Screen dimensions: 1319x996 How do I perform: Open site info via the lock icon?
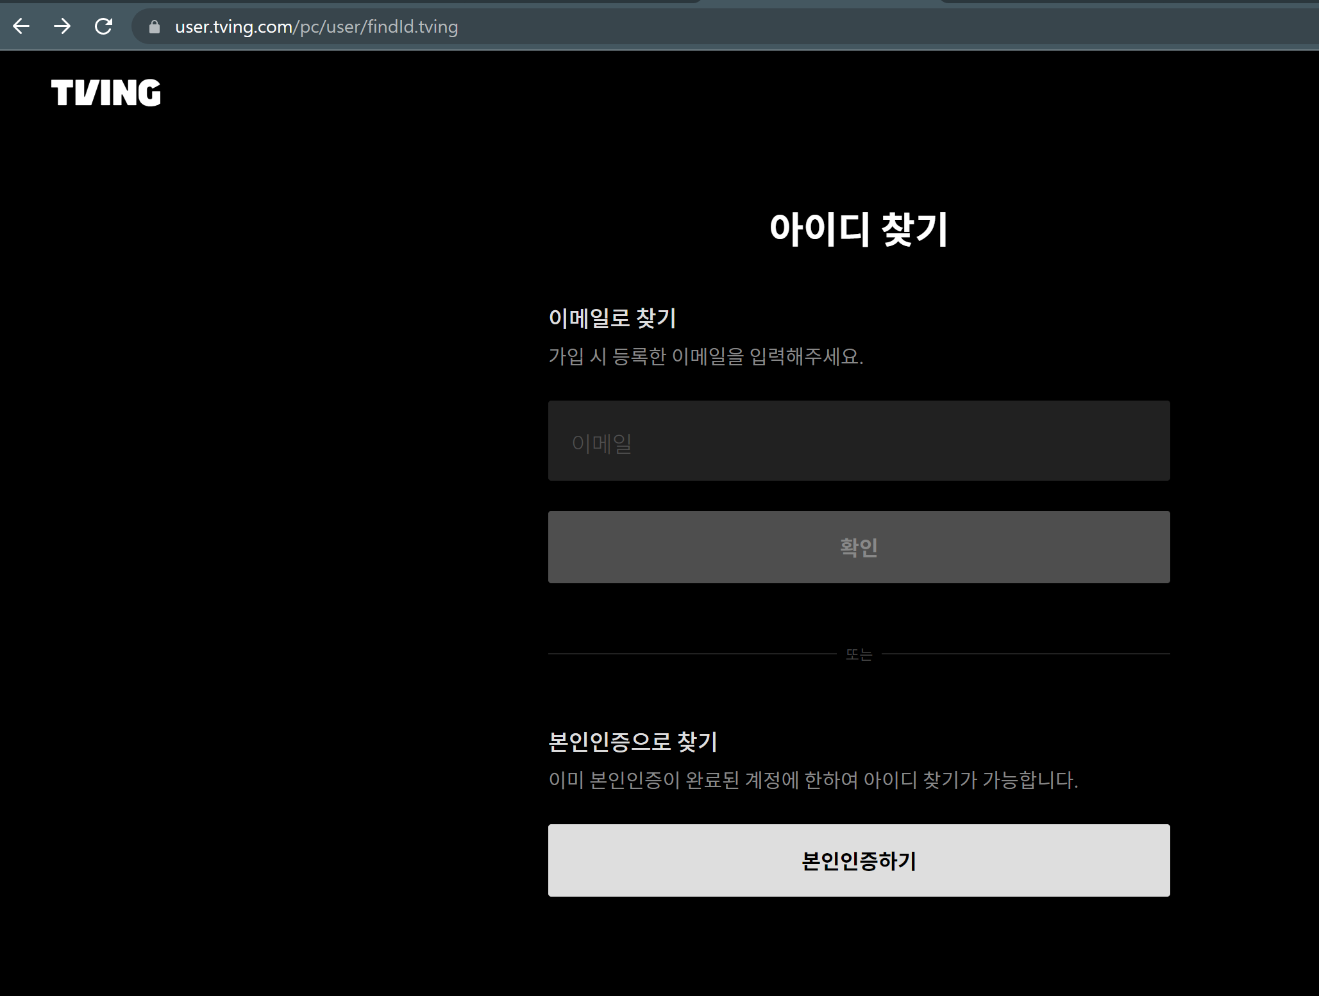(x=154, y=27)
